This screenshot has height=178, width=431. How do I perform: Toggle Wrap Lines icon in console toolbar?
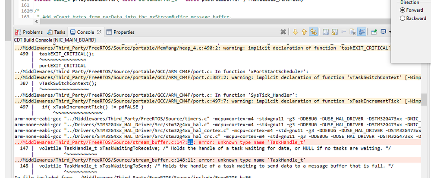pos(343,32)
